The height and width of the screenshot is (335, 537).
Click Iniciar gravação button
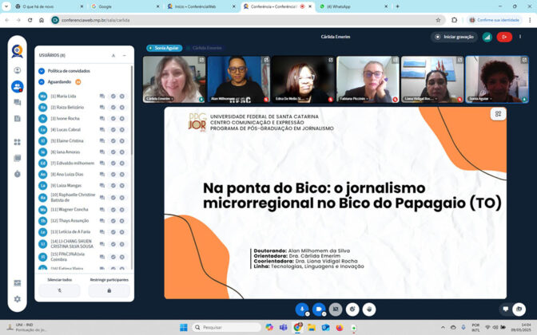[454, 37]
